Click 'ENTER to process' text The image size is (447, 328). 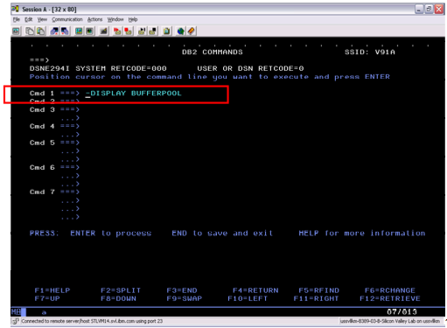point(111,234)
